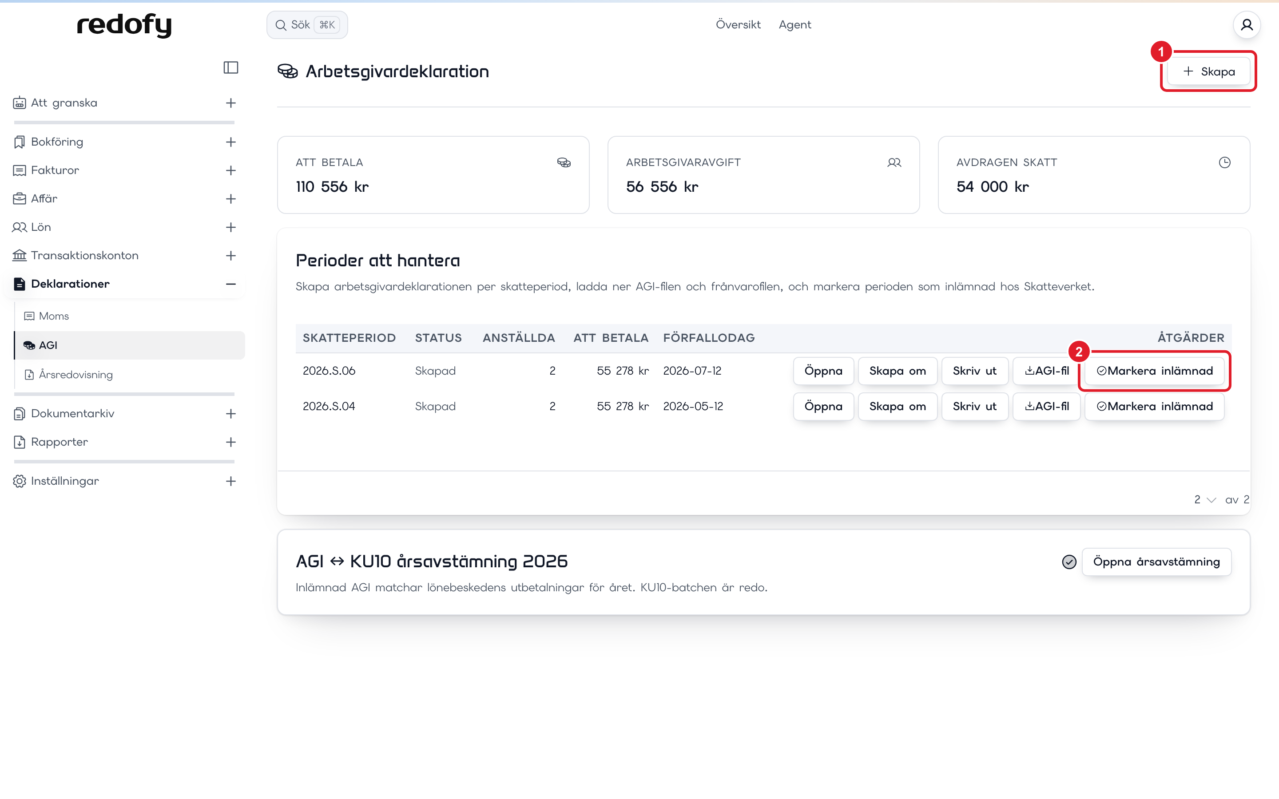Click check-circle icon beside Öppna årsavstämning
1279x799 pixels.
[x=1069, y=562]
